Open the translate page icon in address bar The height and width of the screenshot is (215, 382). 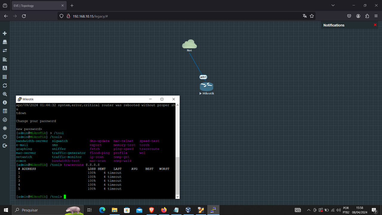click(305, 16)
